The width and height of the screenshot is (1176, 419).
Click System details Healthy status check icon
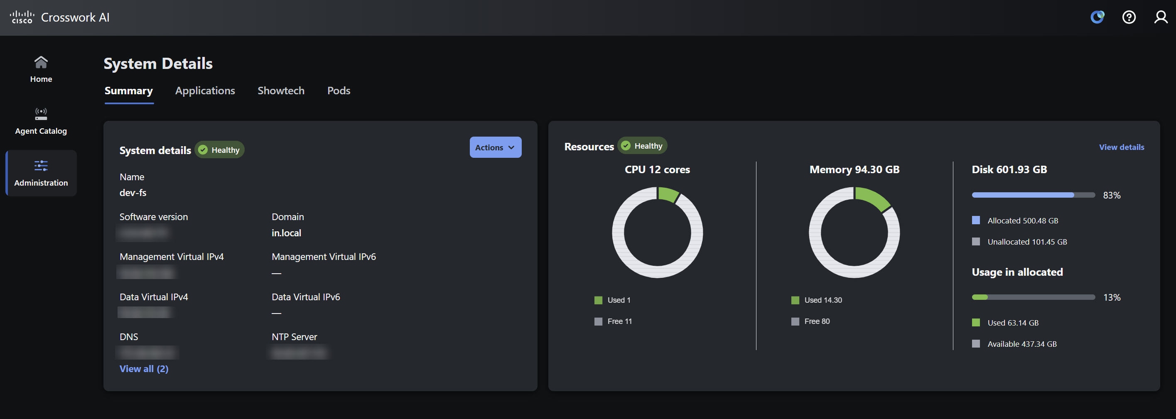203,150
